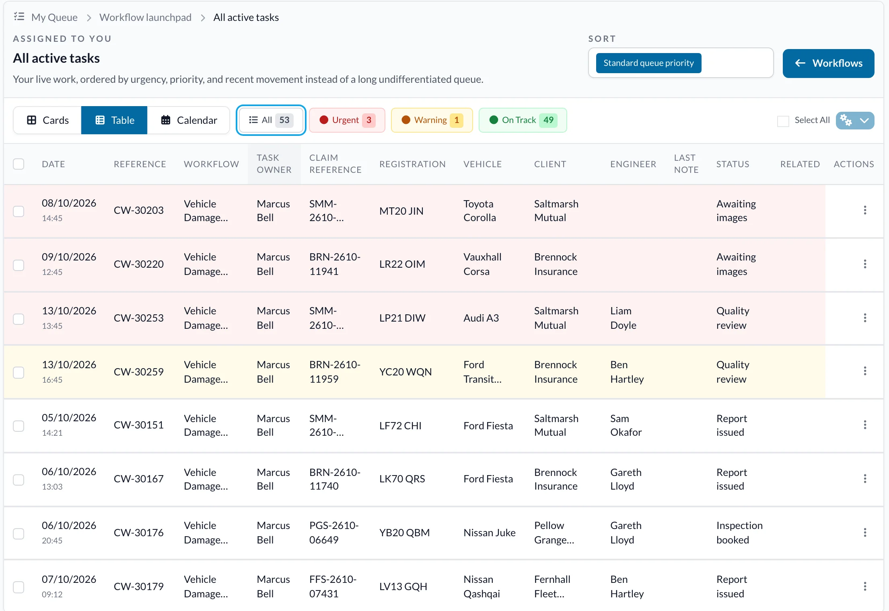Filter tasks by Warning

coord(432,120)
